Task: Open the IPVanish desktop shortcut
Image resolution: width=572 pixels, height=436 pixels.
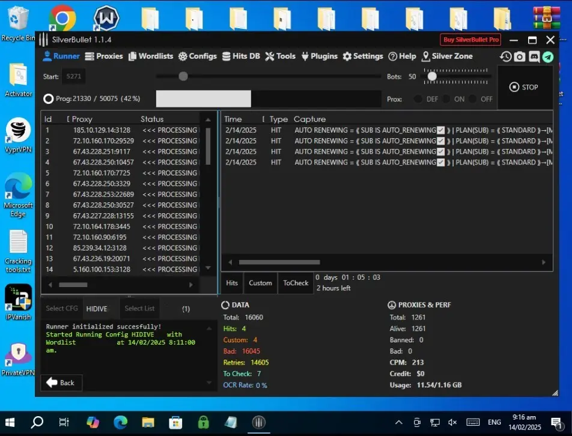Action: [18, 302]
